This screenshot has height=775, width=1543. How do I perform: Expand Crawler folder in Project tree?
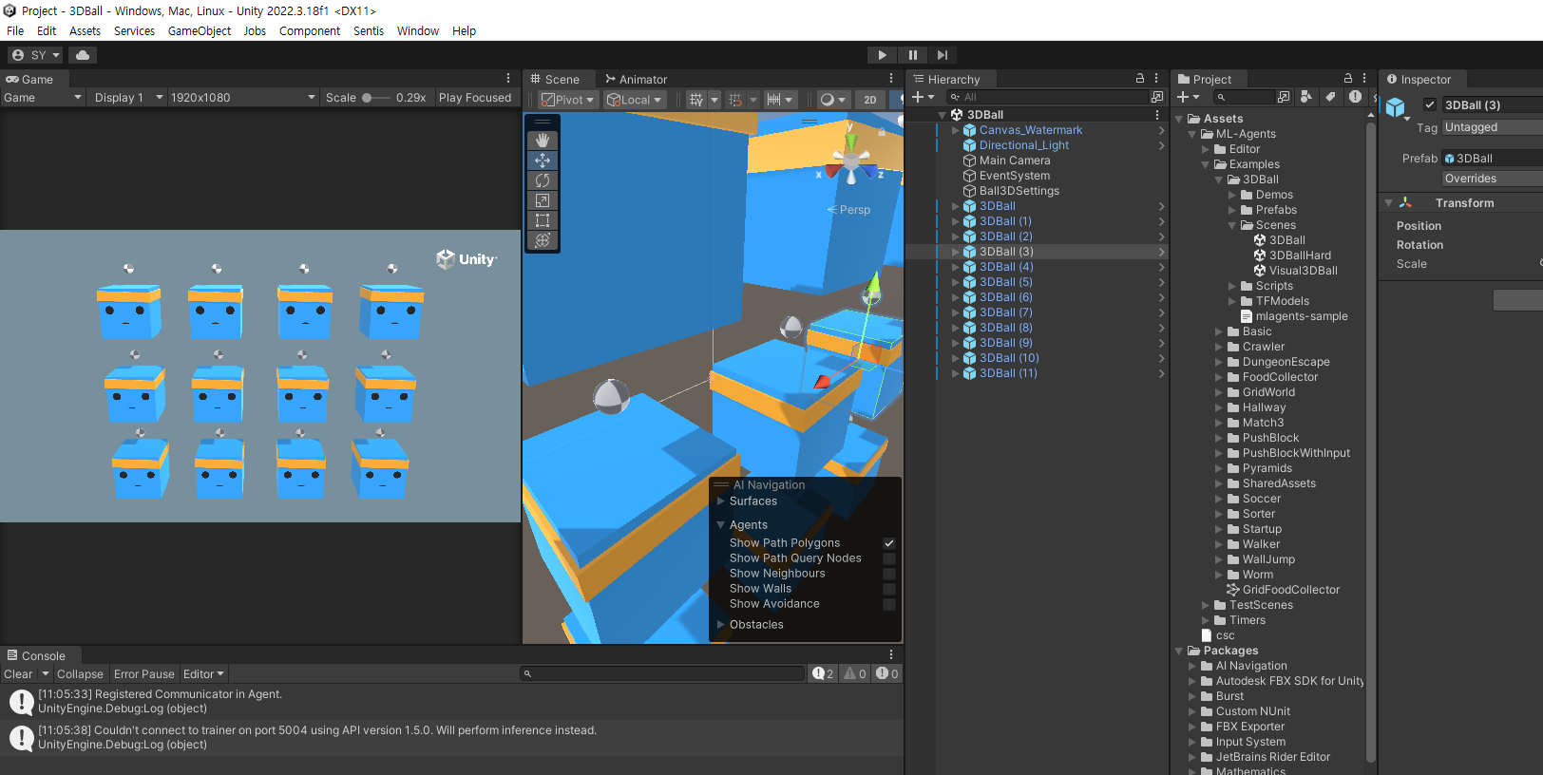click(x=1219, y=347)
